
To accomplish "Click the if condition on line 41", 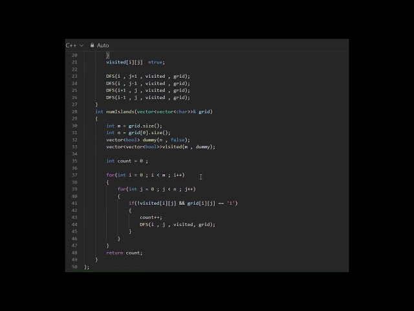I will 183,203.
